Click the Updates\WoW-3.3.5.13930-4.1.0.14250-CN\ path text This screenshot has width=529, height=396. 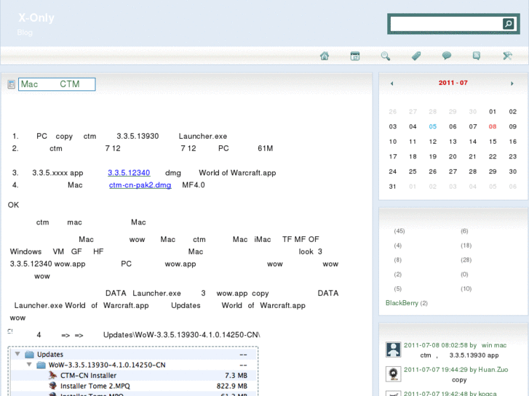tap(181, 335)
